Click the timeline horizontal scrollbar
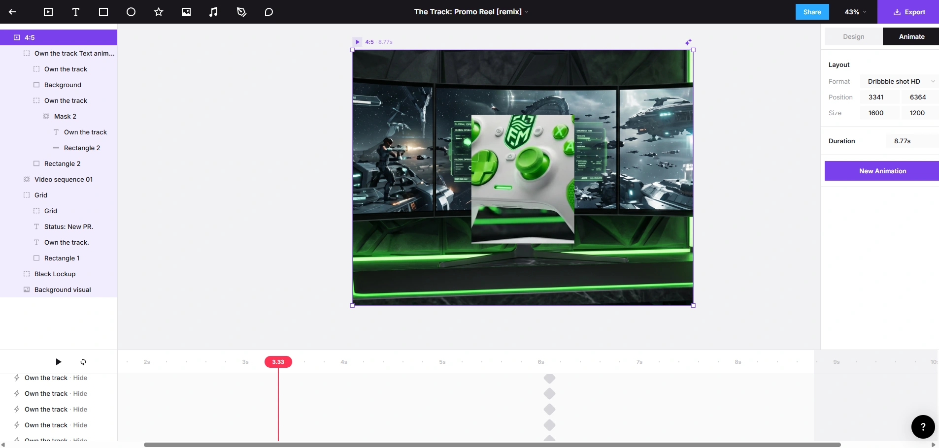This screenshot has width=939, height=448. pyautogui.click(x=492, y=445)
